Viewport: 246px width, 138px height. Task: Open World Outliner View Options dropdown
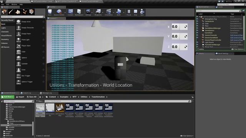[x=238, y=49]
